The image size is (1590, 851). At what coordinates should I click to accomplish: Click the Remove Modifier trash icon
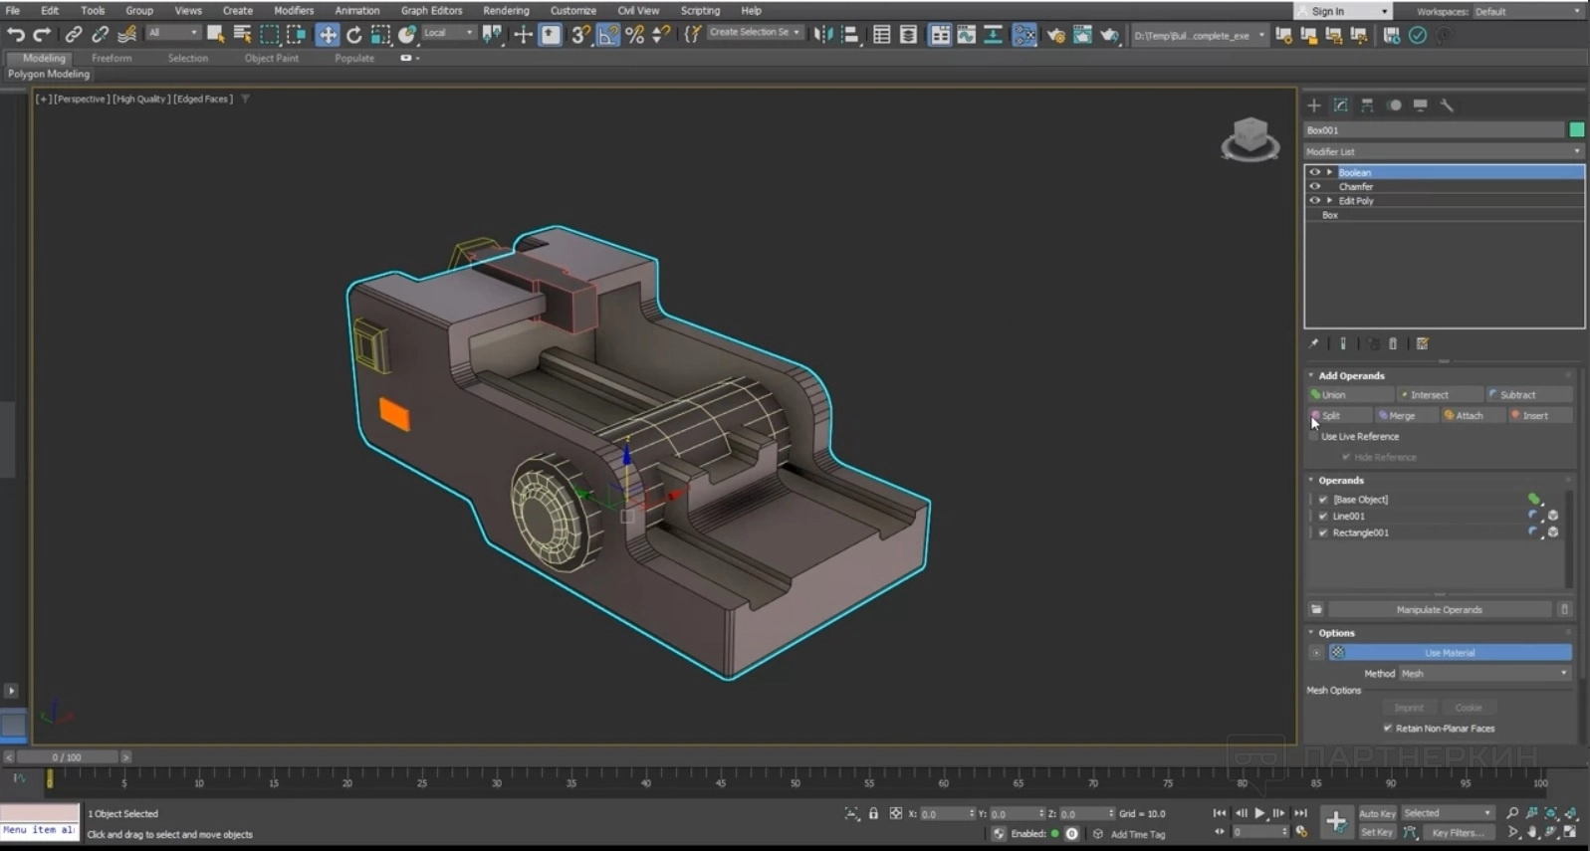click(x=1393, y=344)
